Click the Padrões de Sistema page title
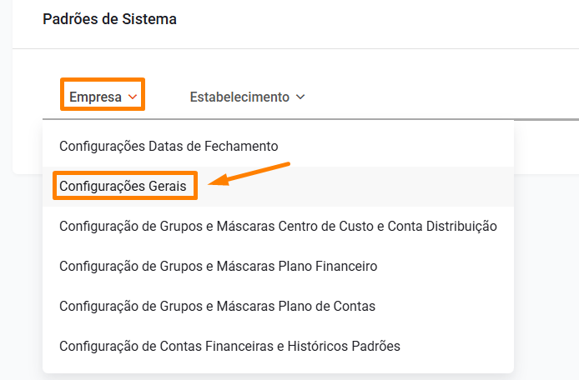This screenshot has height=380, width=579. pos(109,18)
